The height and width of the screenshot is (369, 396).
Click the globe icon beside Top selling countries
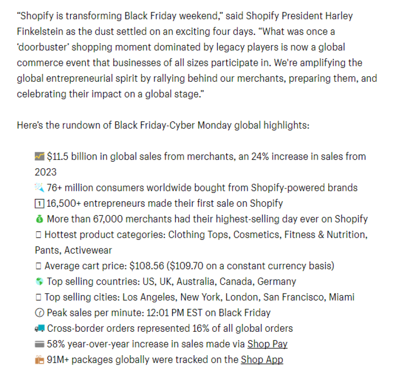click(x=40, y=282)
